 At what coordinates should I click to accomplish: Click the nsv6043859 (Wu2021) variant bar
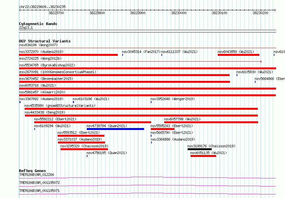(x=239, y=55)
